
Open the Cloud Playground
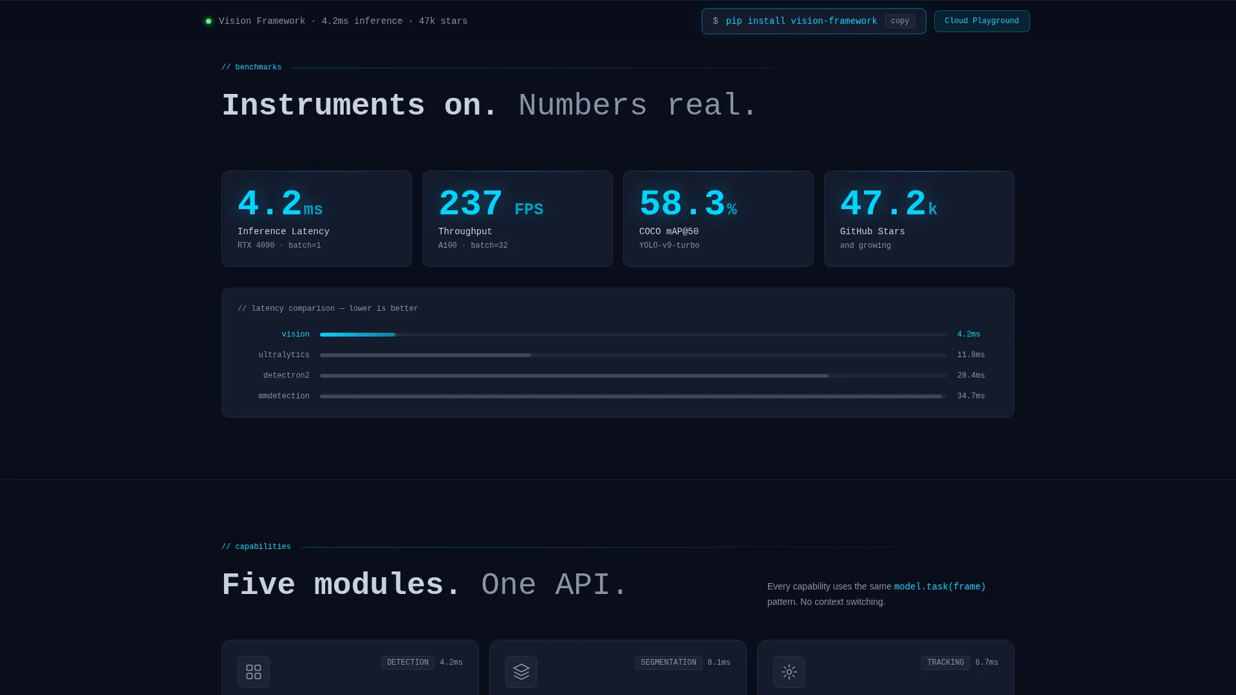tap(982, 21)
